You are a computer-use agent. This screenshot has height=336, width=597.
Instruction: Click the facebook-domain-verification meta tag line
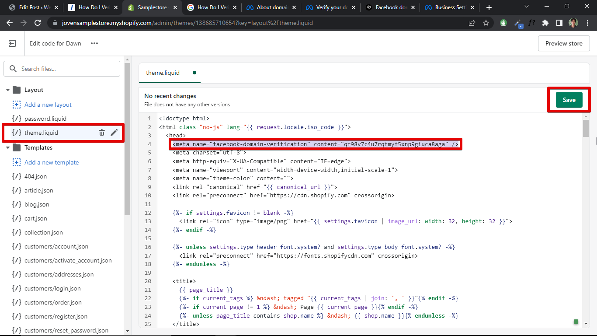pyautogui.click(x=316, y=144)
